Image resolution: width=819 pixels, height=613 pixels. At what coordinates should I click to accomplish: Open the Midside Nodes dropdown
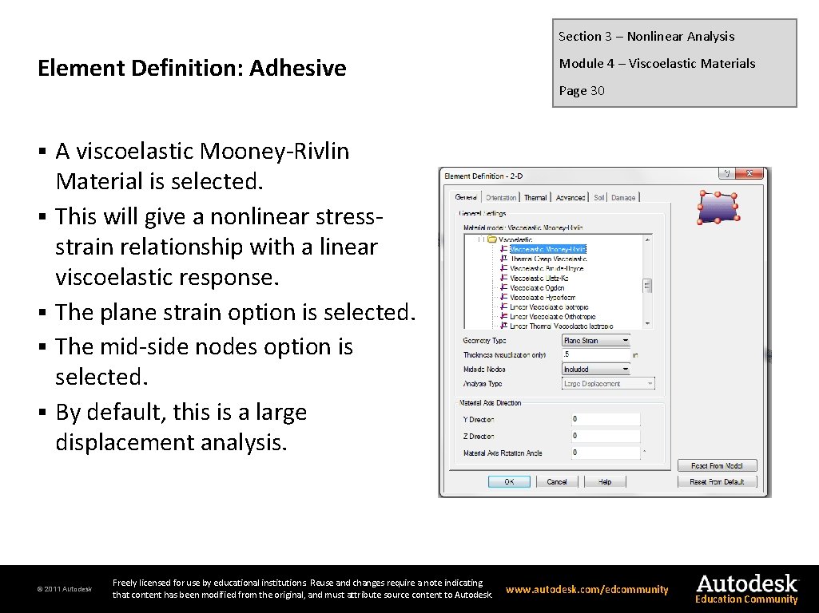[596, 370]
